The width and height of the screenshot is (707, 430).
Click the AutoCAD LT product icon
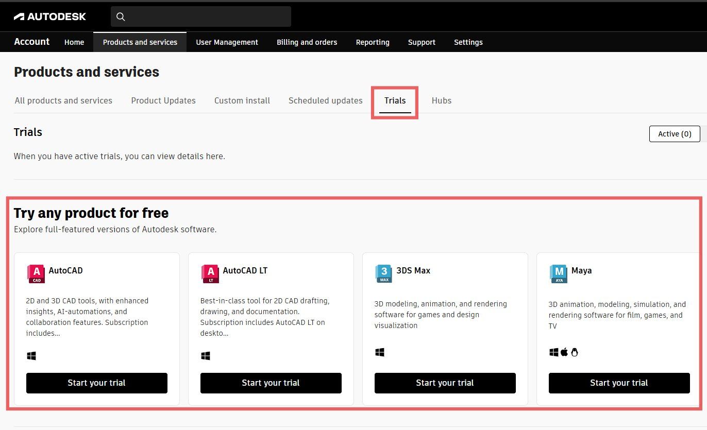click(210, 273)
